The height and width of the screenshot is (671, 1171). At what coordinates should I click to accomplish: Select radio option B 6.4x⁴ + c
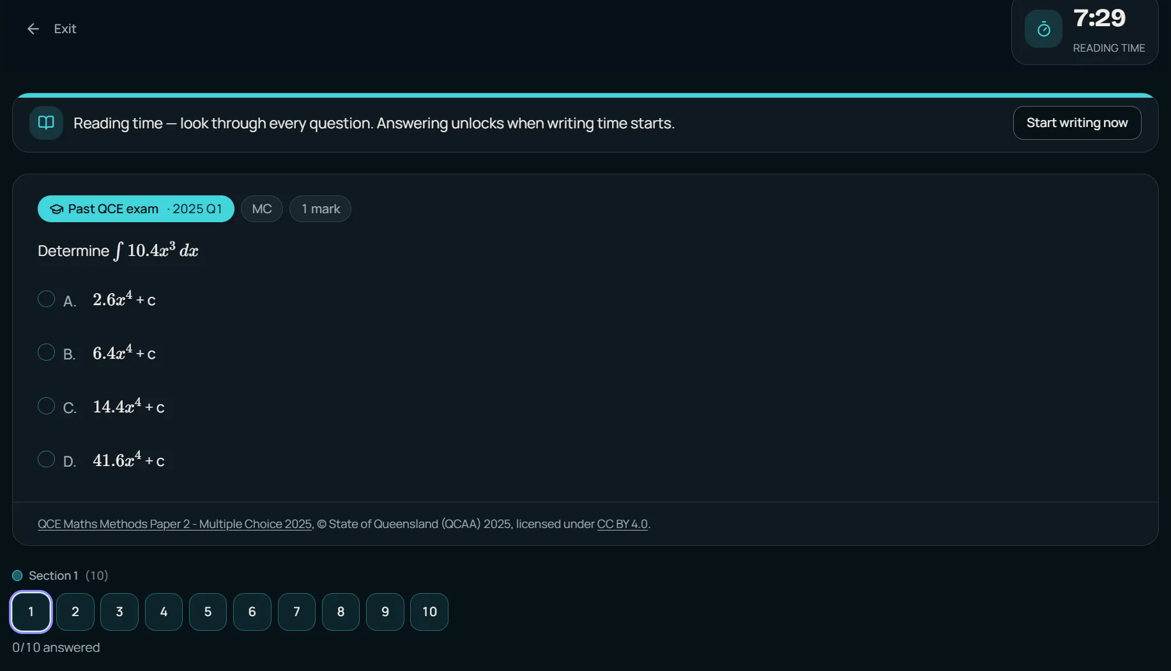click(46, 352)
